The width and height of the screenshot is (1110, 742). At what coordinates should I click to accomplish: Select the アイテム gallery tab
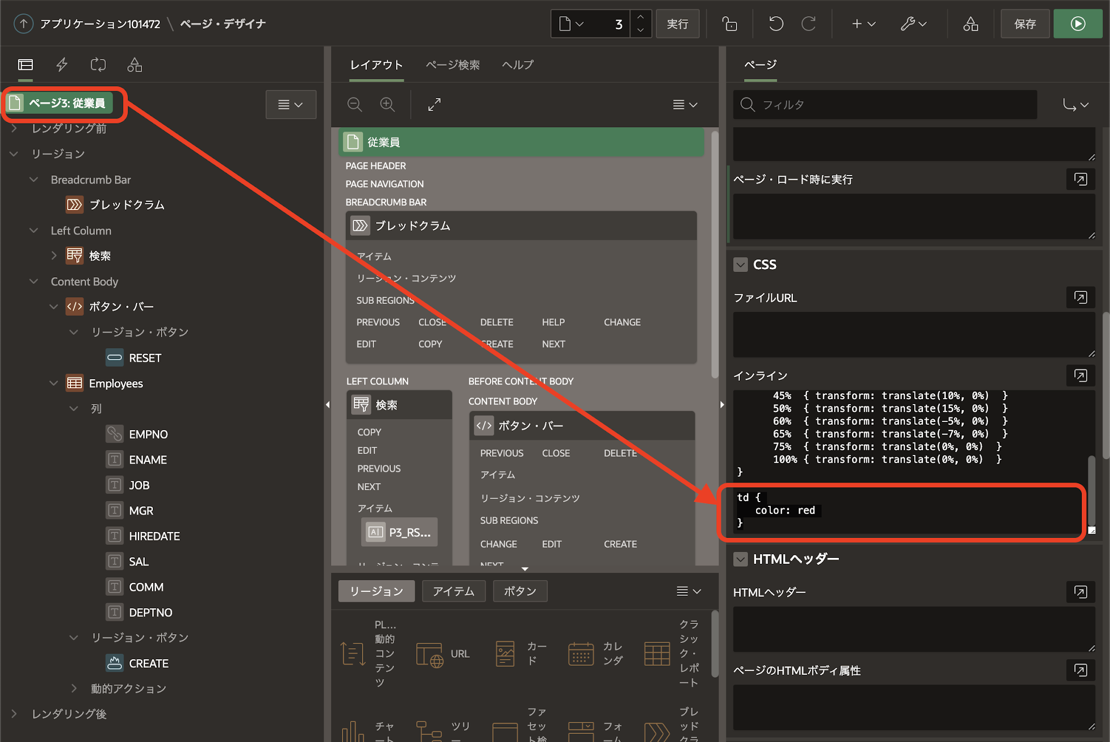point(453,591)
